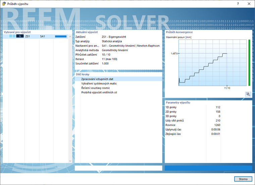Image resolution: width=255 pixels, height=185 pixels.
Task: Click the 1.4674 axis value on graph
Action: tap(174, 53)
